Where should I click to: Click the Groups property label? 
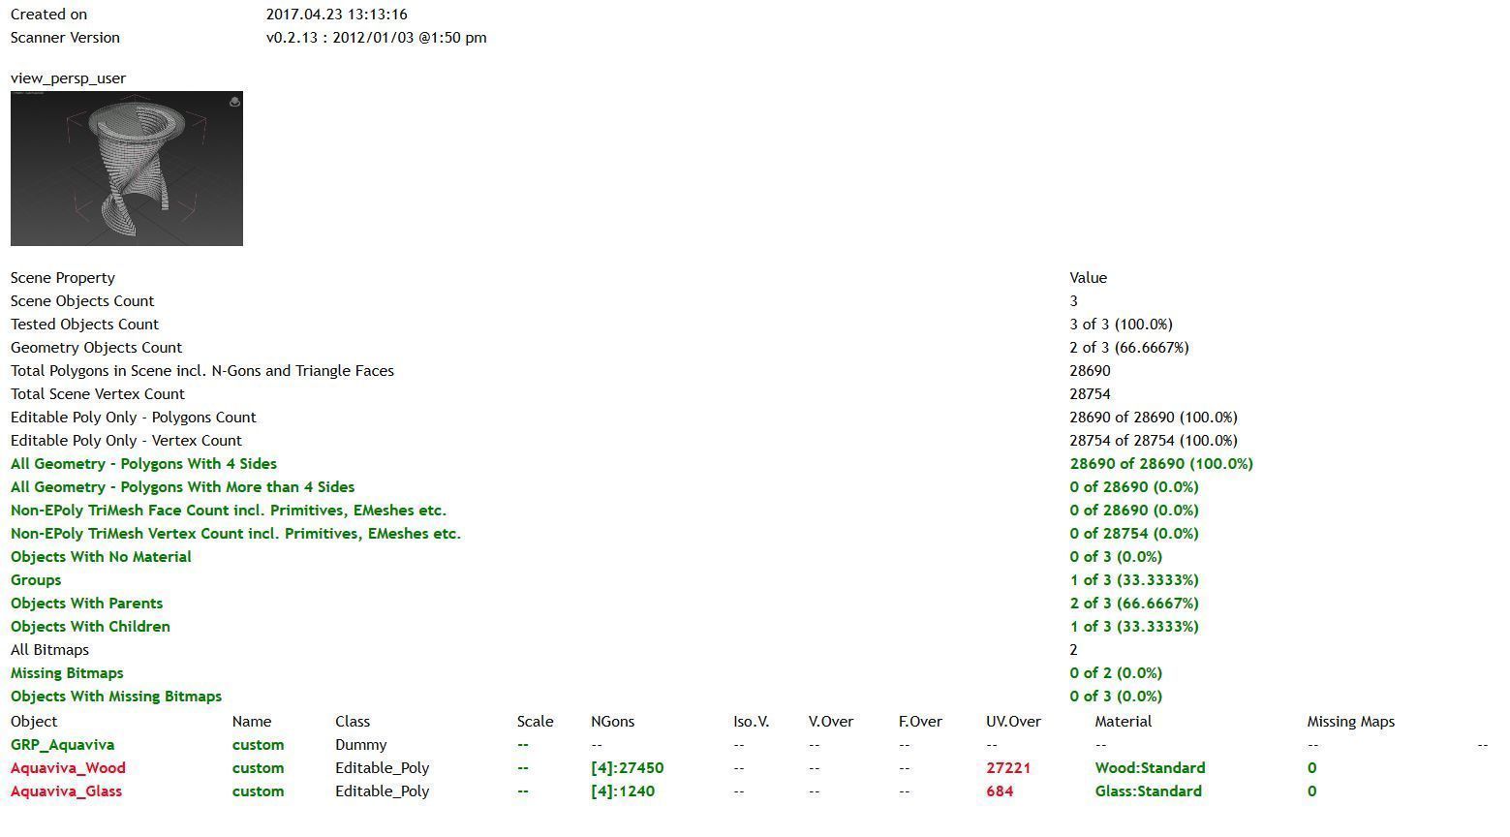pos(36,580)
